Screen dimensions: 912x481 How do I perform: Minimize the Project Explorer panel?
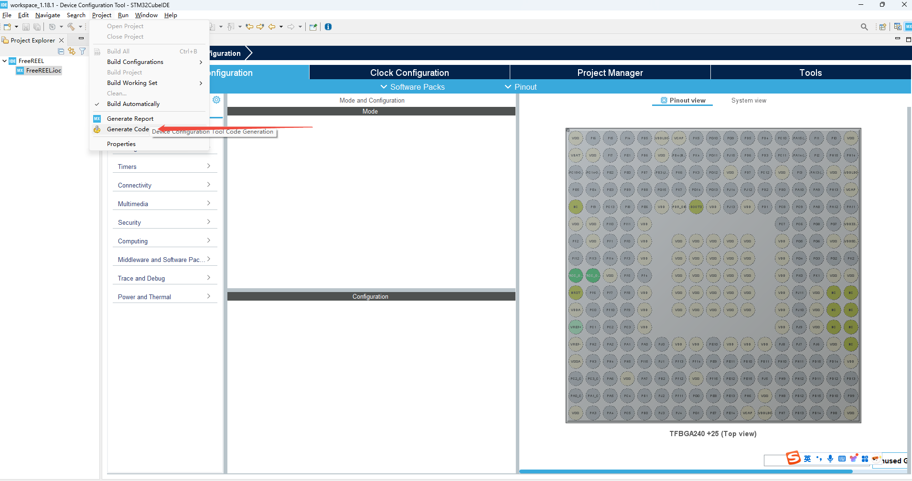click(x=81, y=38)
